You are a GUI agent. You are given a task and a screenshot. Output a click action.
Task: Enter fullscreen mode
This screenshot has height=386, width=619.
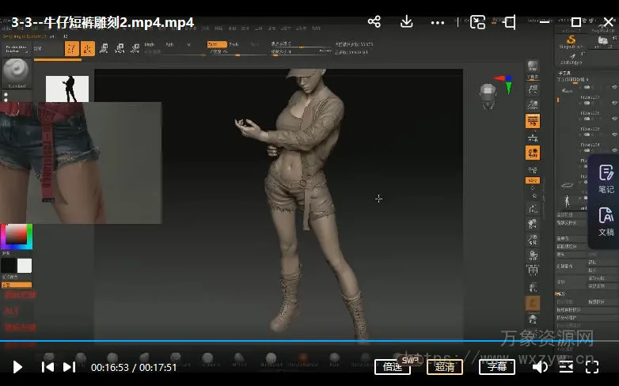pos(591,367)
